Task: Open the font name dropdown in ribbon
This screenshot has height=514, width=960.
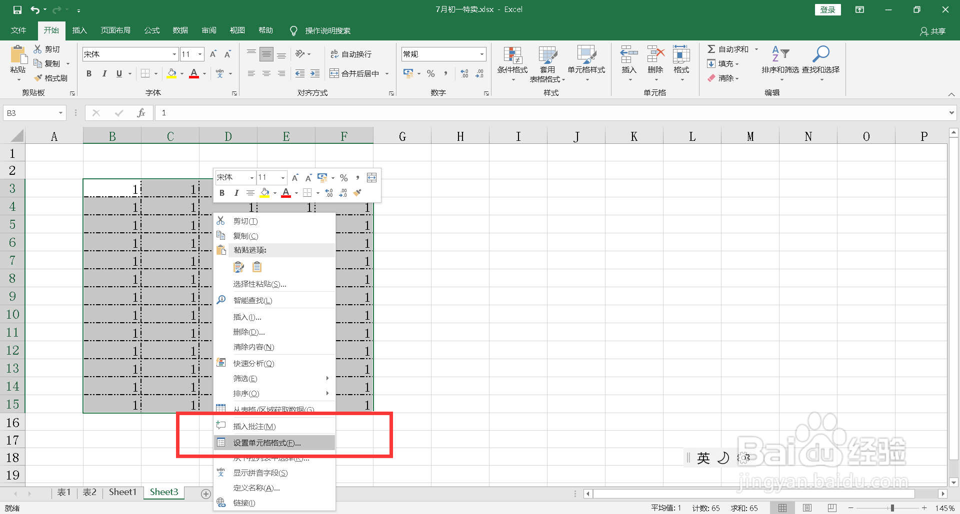Action: [174, 54]
